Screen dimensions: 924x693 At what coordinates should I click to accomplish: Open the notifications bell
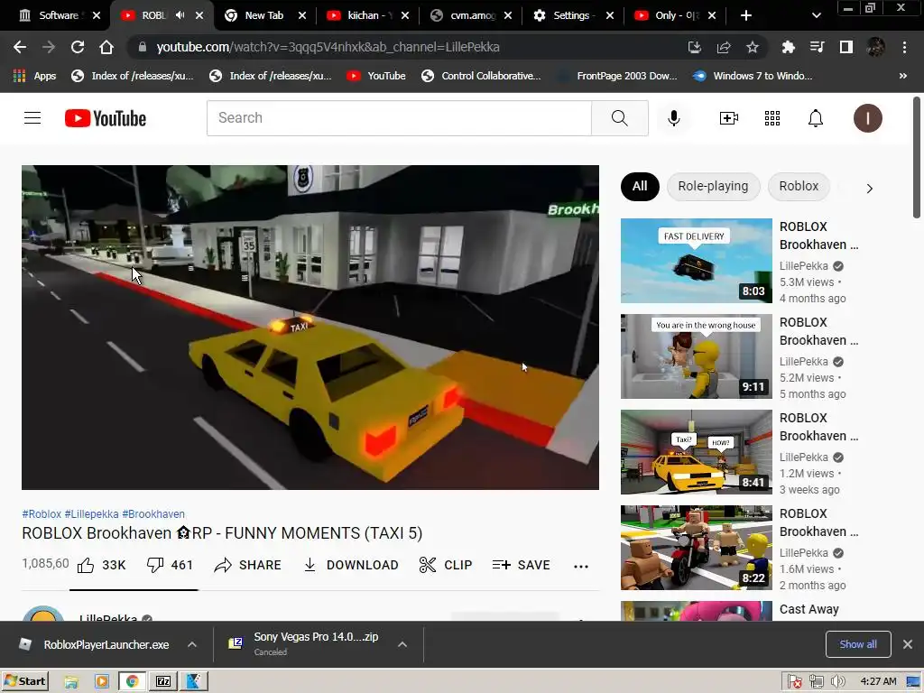[x=815, y=118]
